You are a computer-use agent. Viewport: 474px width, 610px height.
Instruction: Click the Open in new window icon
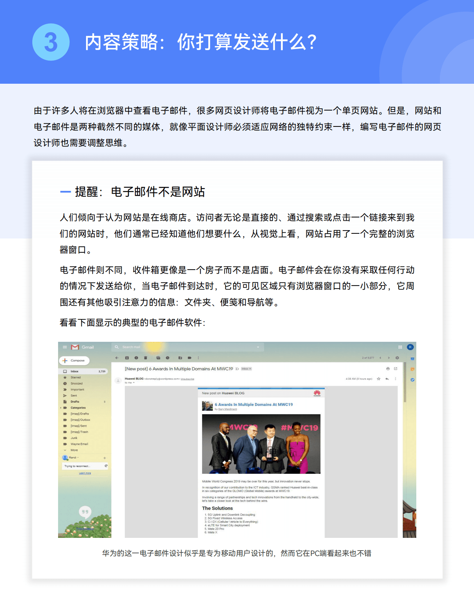point(396,369)
